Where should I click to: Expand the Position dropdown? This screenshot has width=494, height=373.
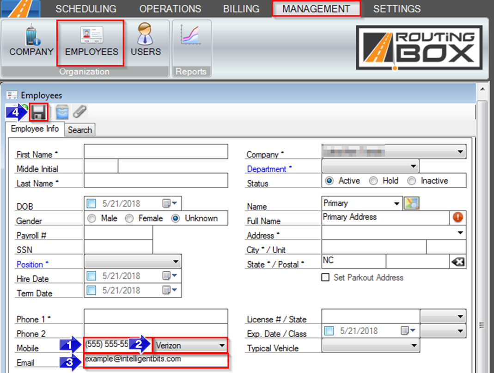tap(175, 262)
